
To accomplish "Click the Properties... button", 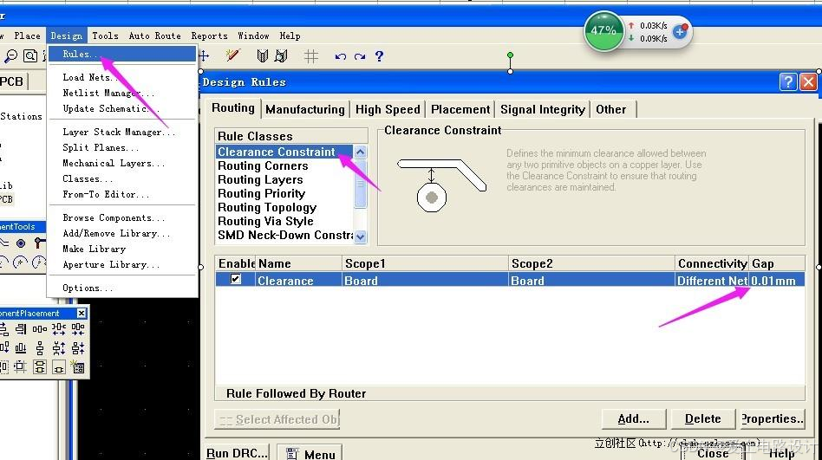I will pyautogui.click(x=772, y=418).
